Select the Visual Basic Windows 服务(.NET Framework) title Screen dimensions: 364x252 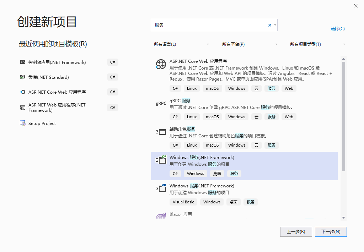pos(202,186)
